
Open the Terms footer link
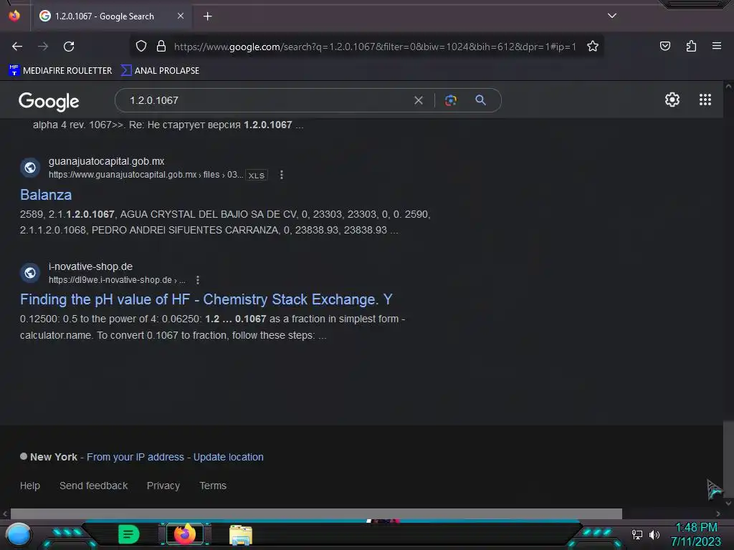[213, 486]
